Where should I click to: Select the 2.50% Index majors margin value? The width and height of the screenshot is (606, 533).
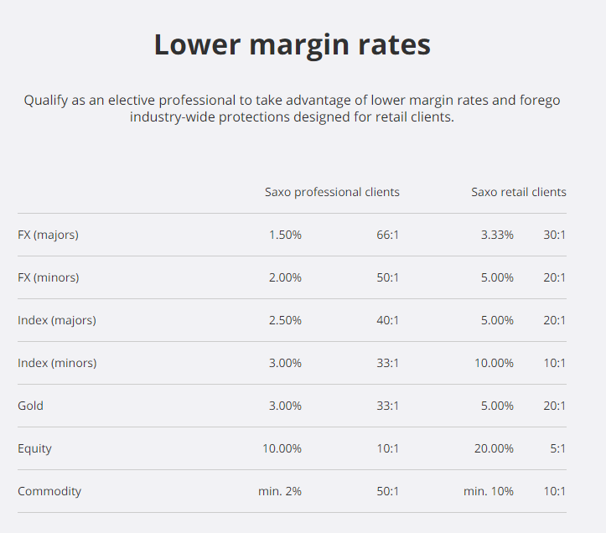(x=285, y=320)
